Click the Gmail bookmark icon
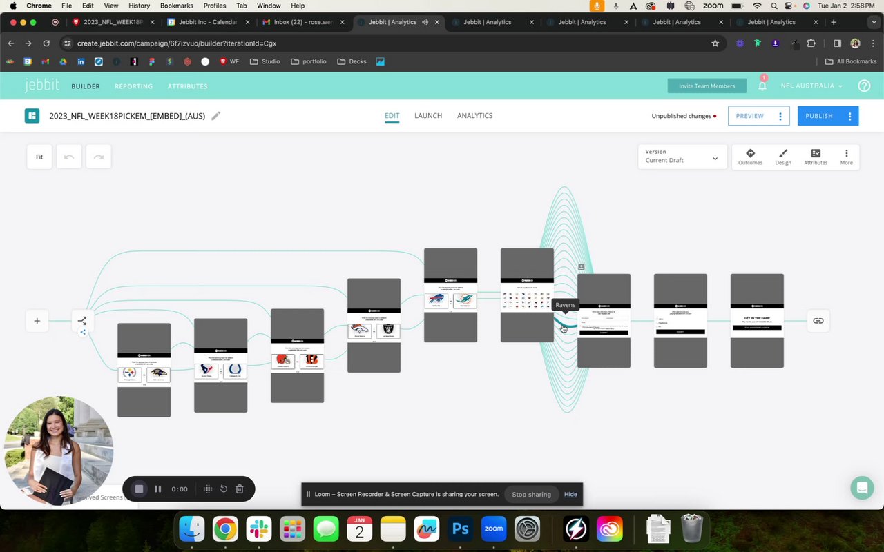This screenshot has height=552, width=884. pos(45,61)
